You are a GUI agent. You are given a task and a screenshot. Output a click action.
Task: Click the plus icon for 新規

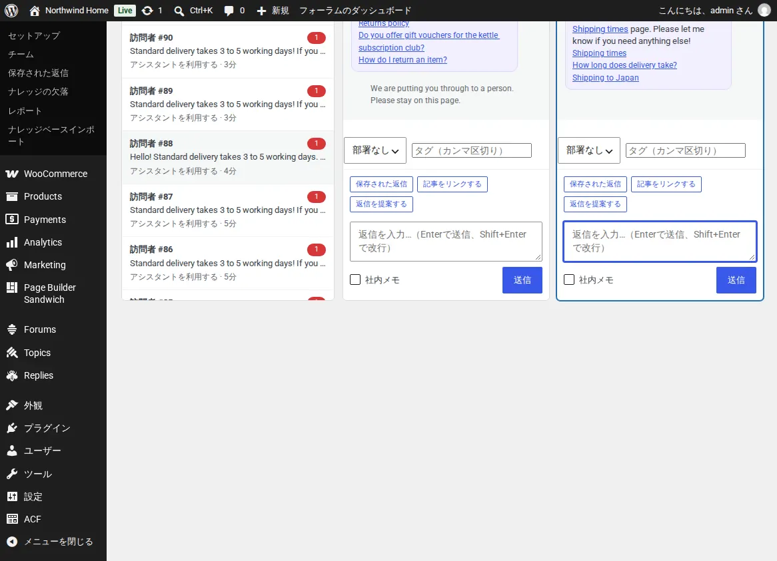(x=261, y=11)
